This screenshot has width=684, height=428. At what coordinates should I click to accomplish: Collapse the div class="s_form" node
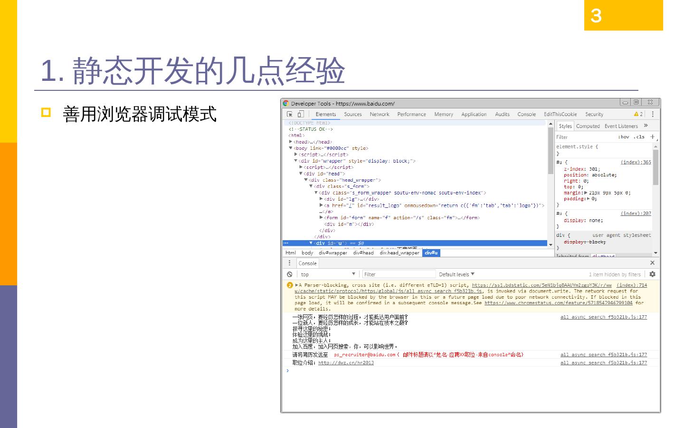click(x=311, y=186)
